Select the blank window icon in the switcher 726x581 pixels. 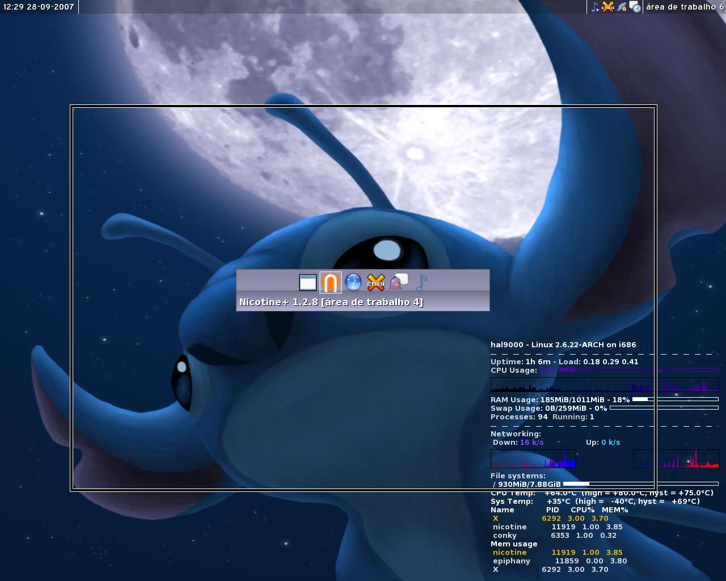point(308,282)
